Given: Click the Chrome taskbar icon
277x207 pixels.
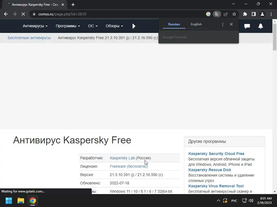Looking at the screenshot, I should tap(33, 201).
